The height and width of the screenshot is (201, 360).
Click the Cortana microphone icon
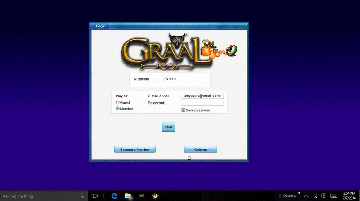82,196
